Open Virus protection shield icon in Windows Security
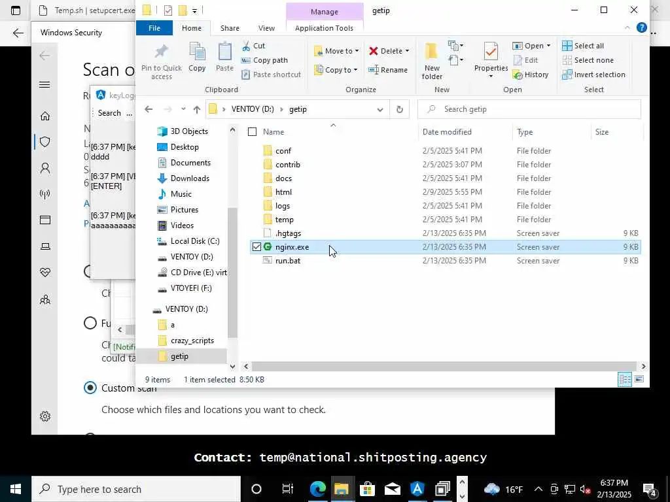 45,142
